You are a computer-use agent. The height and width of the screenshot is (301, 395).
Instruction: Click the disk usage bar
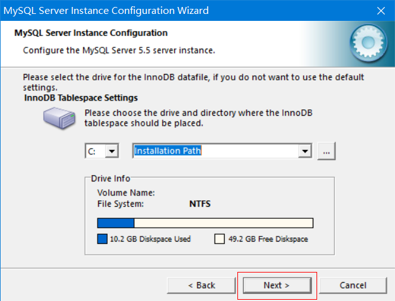click(205, 223)
